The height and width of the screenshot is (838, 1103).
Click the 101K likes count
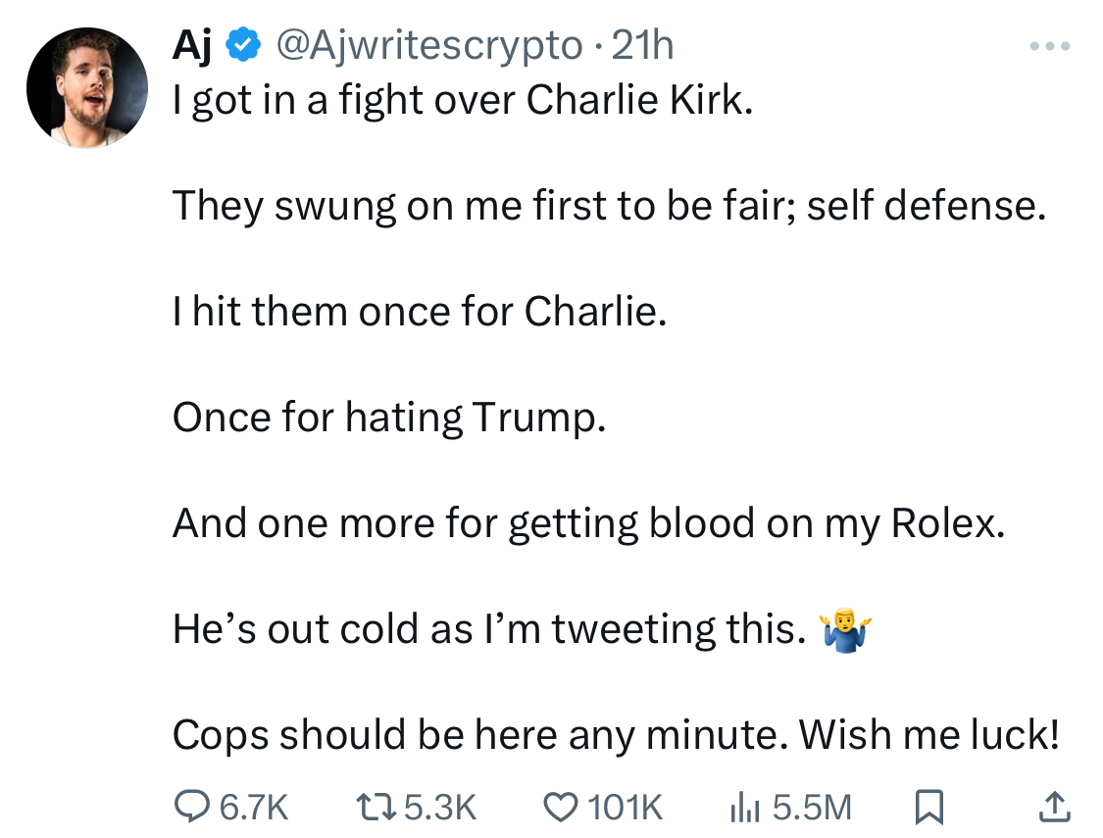point(626,807)
